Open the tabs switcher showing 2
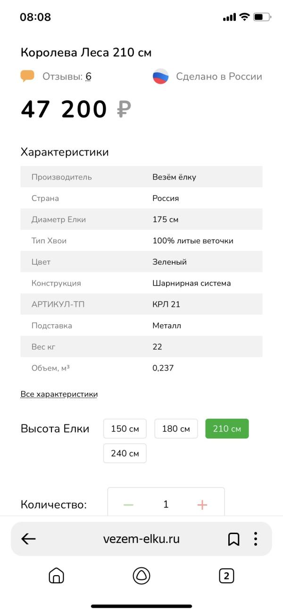The height and width of the screenshot is (613, 283). pos(226,576)
